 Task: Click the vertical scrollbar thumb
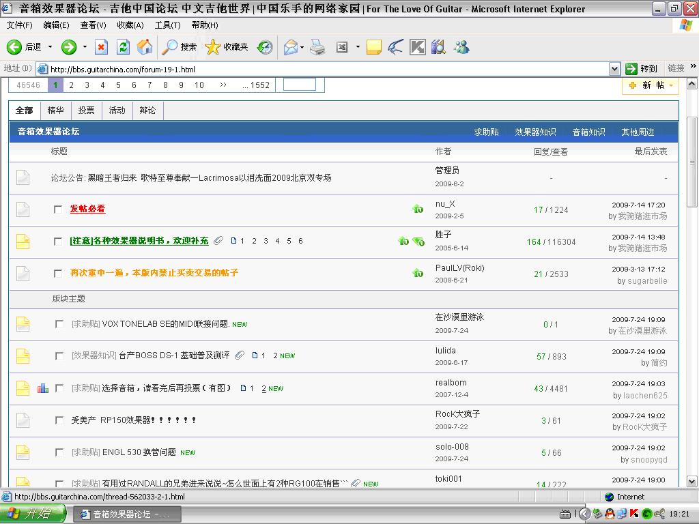692,163
